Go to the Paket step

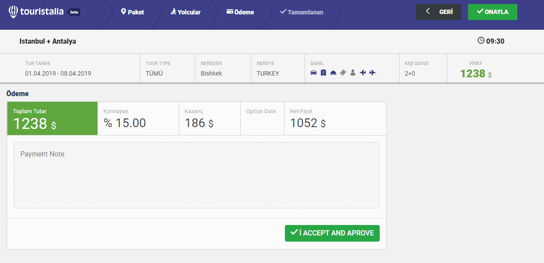coord(132,12)
